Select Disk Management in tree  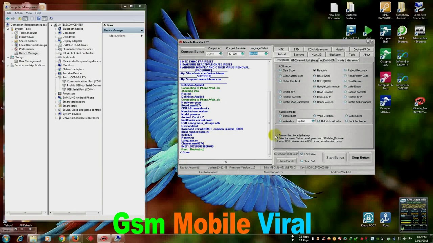[30, 61]
